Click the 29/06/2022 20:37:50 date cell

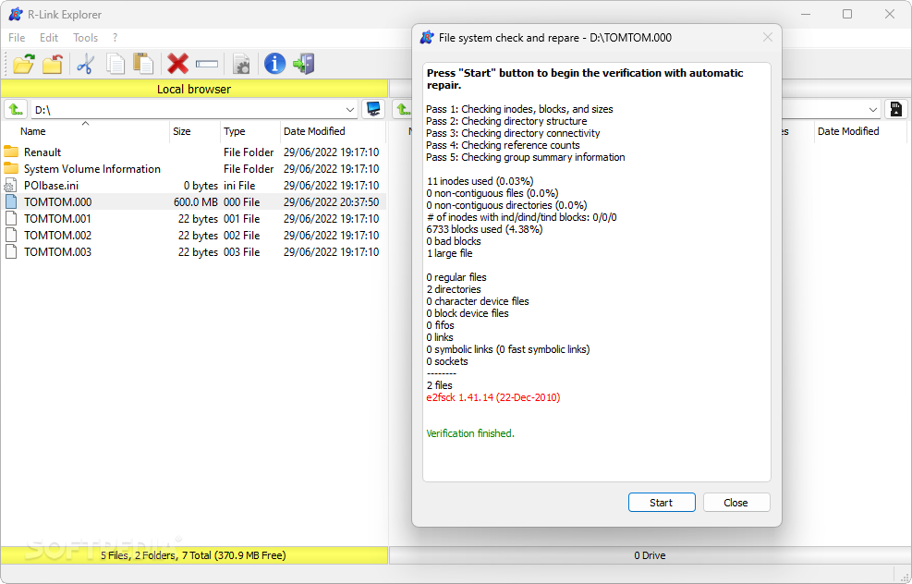click(331, 202)
